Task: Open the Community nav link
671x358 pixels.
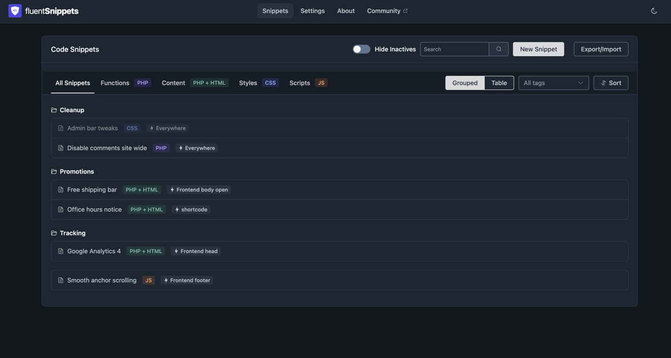Action: click(387, 11)
